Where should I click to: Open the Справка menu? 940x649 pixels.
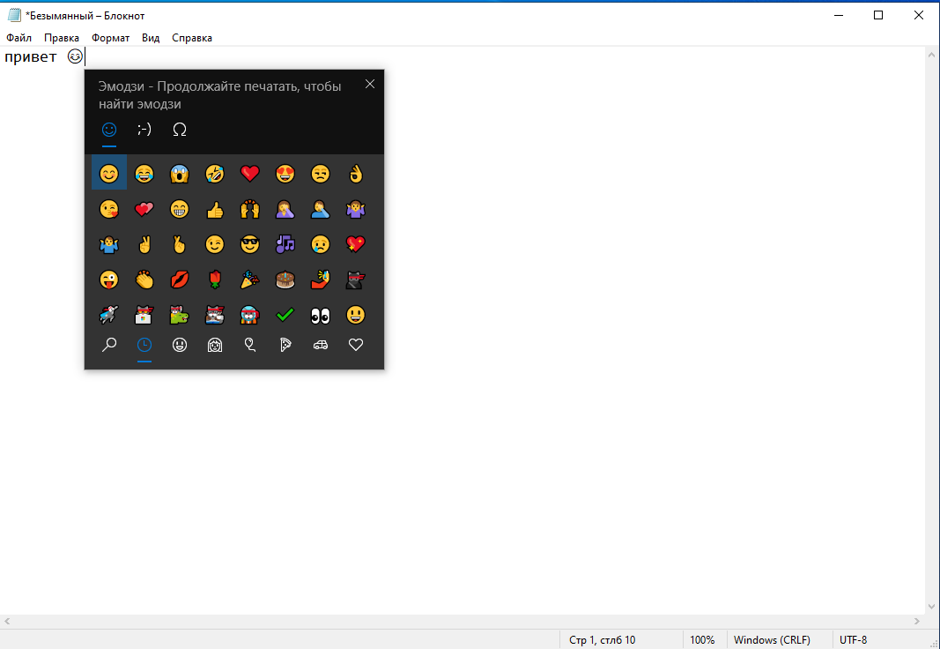coord(192,38)
